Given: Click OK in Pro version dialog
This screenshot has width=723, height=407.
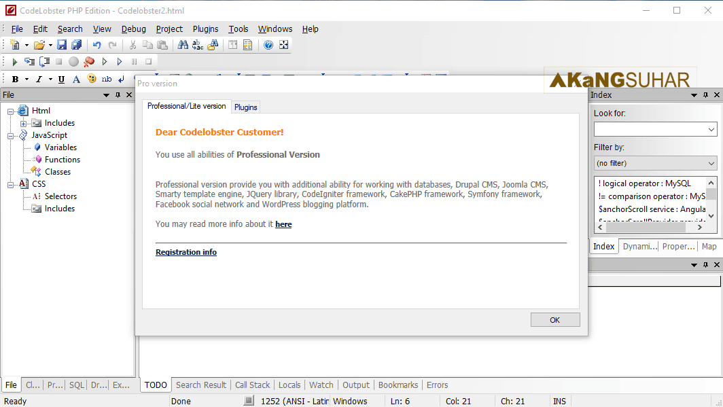Looking at the screenshot, I should pos(555,320).
